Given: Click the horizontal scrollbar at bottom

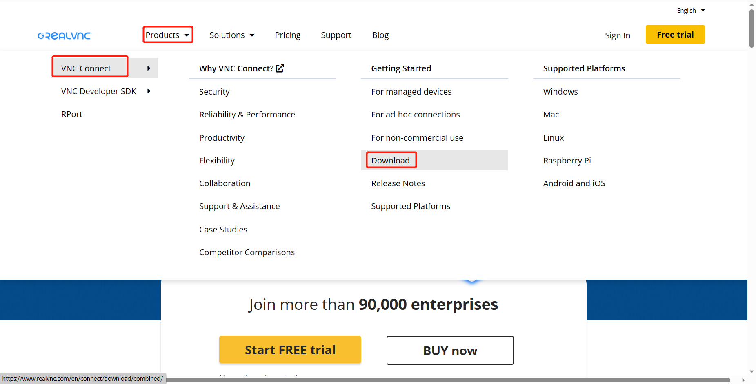Looking at the screenshot, I should tap(448, 380).
